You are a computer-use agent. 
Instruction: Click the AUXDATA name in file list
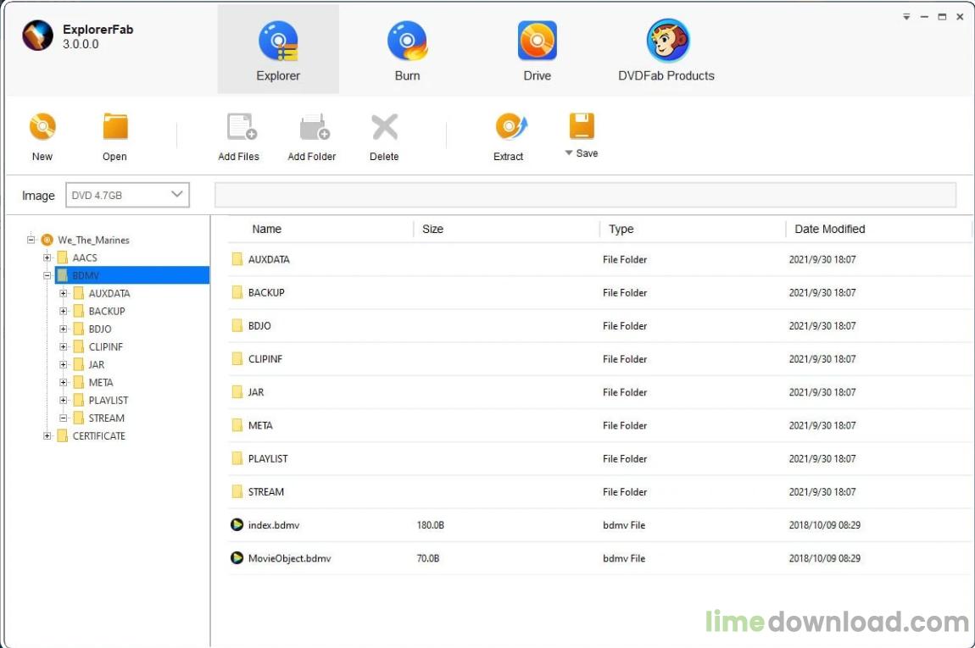(x=269, y=259)
